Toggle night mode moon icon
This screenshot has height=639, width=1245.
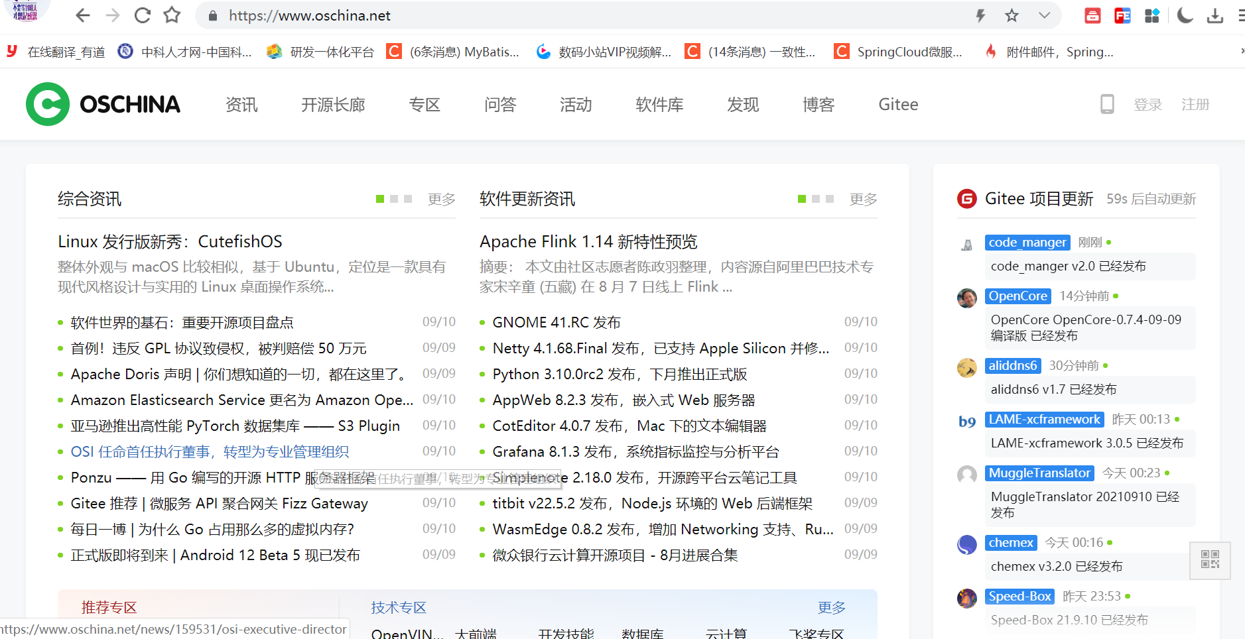click(1185, 15)
